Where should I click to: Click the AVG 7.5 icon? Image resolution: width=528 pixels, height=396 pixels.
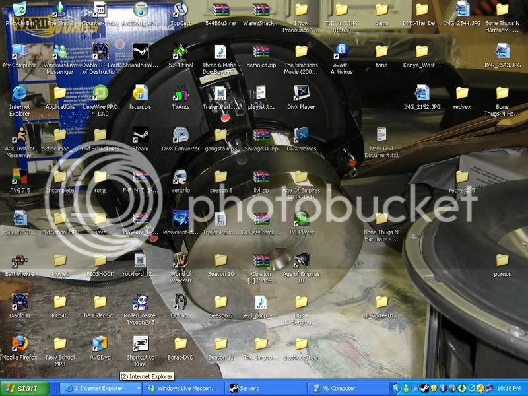tap(20, 176)
